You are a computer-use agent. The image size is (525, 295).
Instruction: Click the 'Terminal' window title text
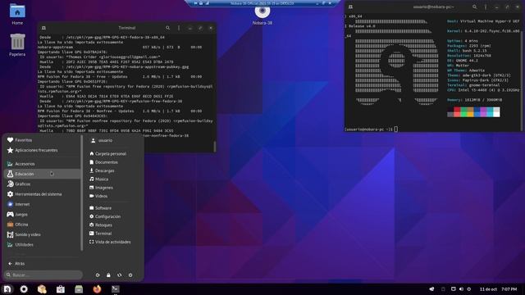[x=127, y=28]
